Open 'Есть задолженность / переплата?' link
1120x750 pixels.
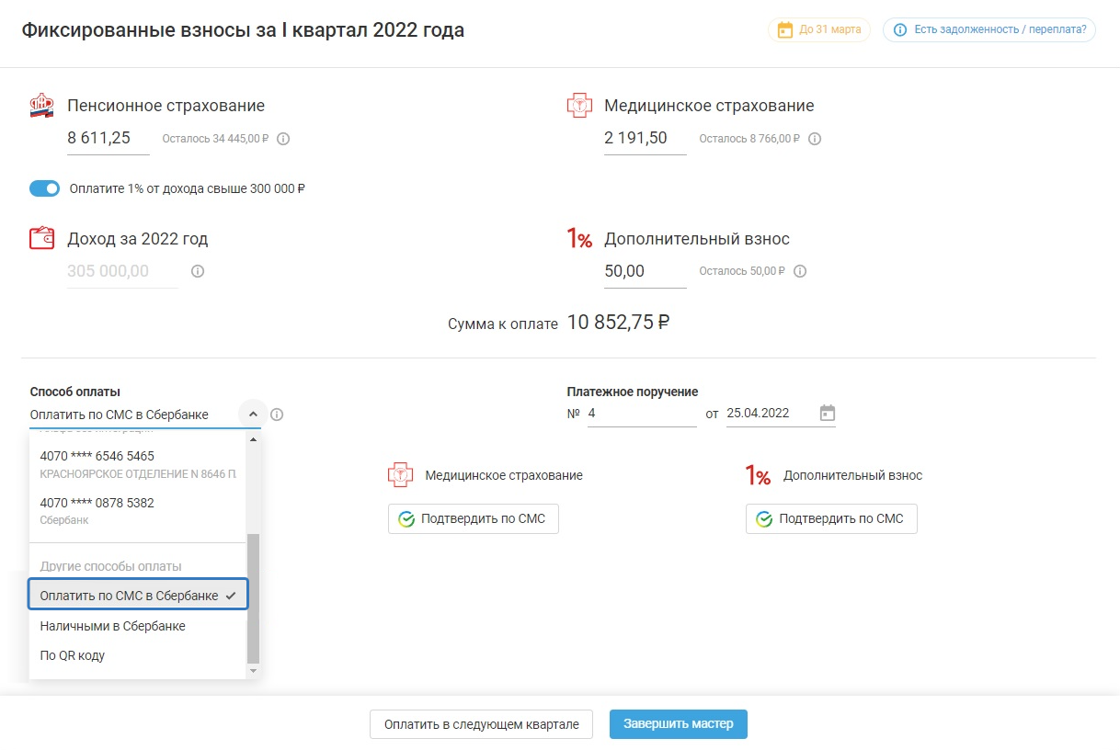coord(989,29)
